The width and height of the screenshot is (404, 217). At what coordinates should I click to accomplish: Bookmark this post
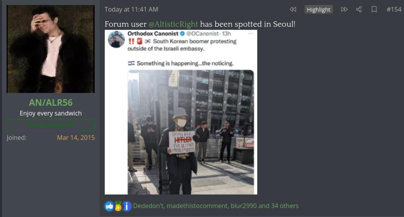[x=374, y=10]
